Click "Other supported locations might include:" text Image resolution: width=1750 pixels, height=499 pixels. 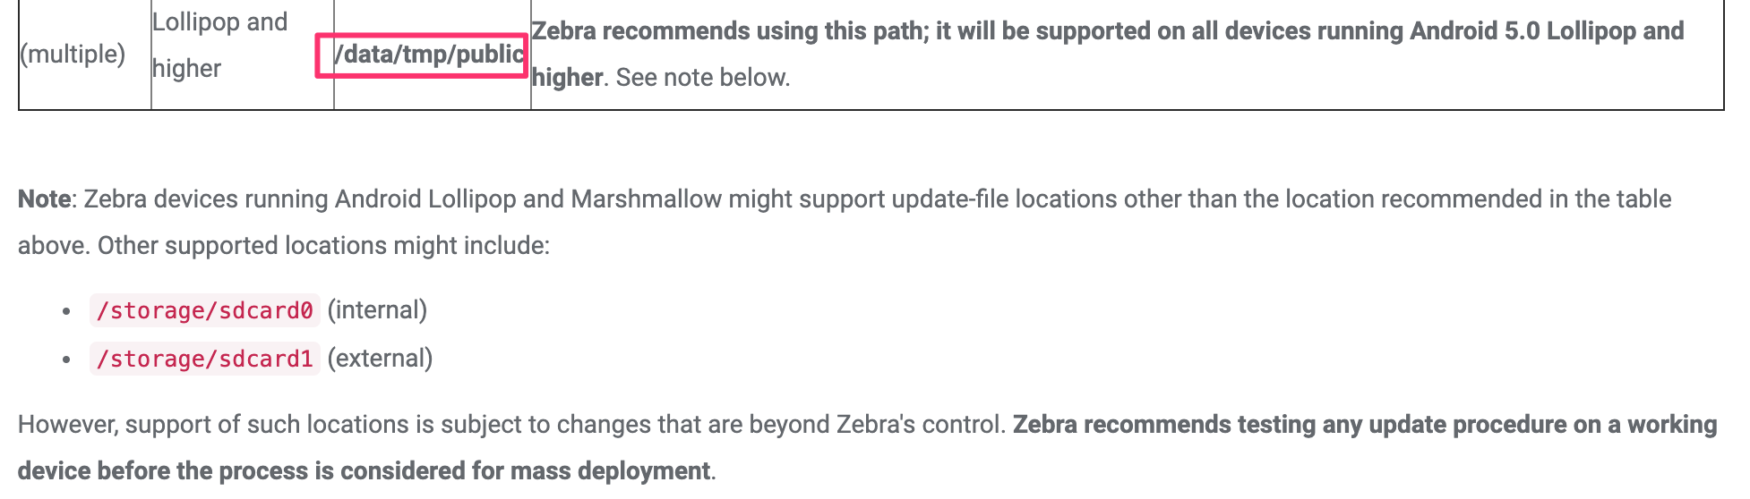pos(323,245)
